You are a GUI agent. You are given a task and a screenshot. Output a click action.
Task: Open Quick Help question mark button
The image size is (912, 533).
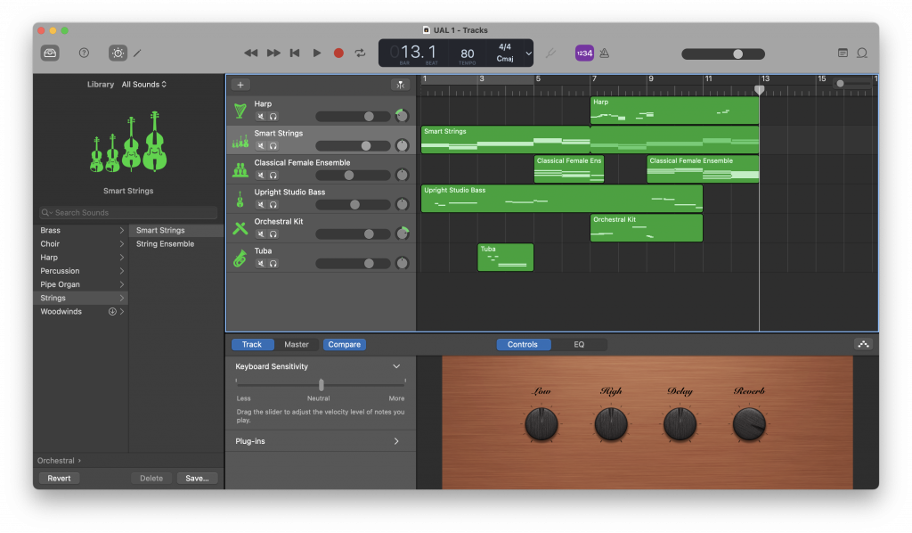[84, 53]
